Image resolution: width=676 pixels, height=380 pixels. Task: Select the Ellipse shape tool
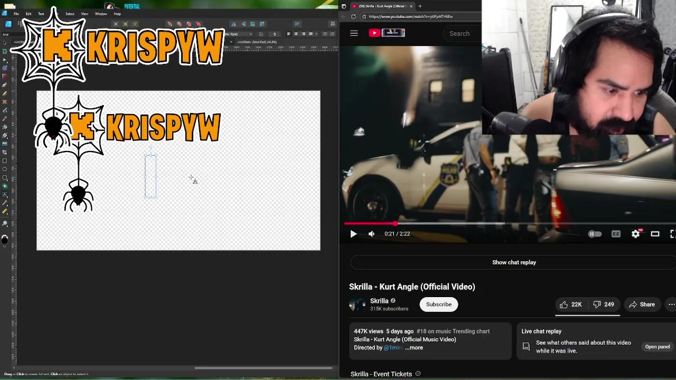coord(5,169)
